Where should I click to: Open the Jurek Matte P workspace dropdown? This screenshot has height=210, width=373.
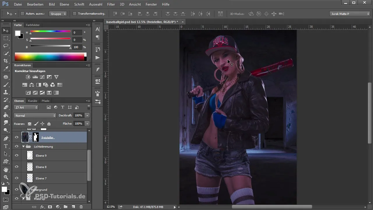pyautogui.click(x=350, y=13)
